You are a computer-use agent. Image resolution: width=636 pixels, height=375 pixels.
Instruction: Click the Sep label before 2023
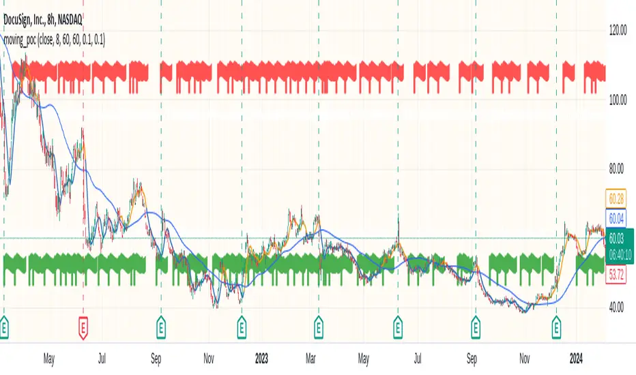156,359
